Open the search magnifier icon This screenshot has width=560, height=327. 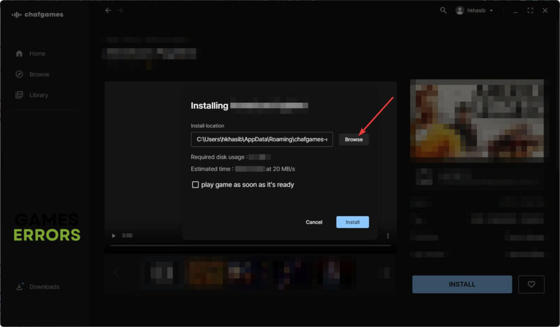click(443, 10)
